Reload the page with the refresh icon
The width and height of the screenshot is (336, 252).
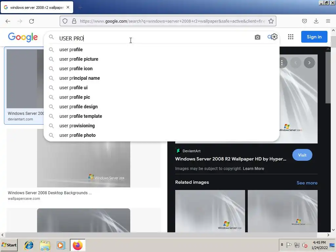pos(31,21)
